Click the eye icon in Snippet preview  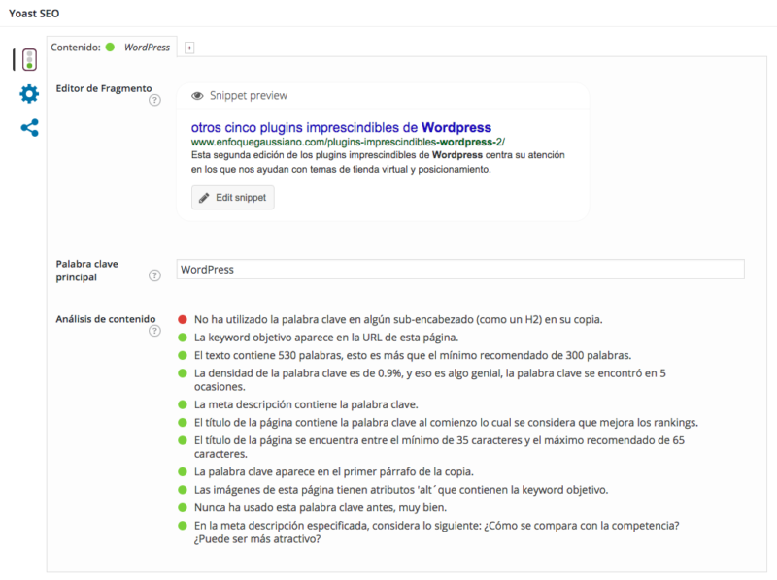[x=197, y=95]
